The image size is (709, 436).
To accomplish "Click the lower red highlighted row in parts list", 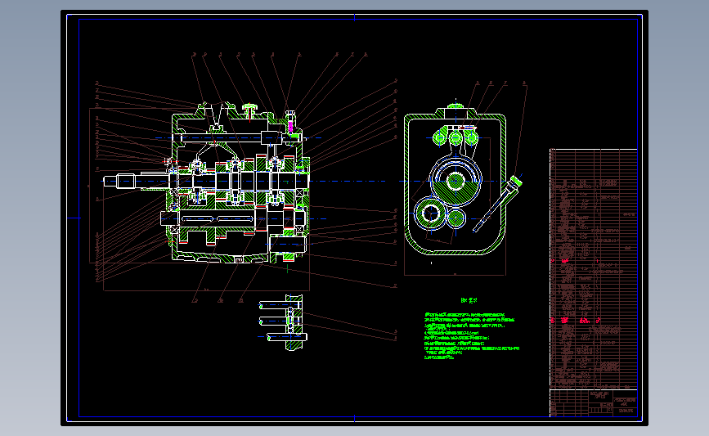I will click(575, 320).
